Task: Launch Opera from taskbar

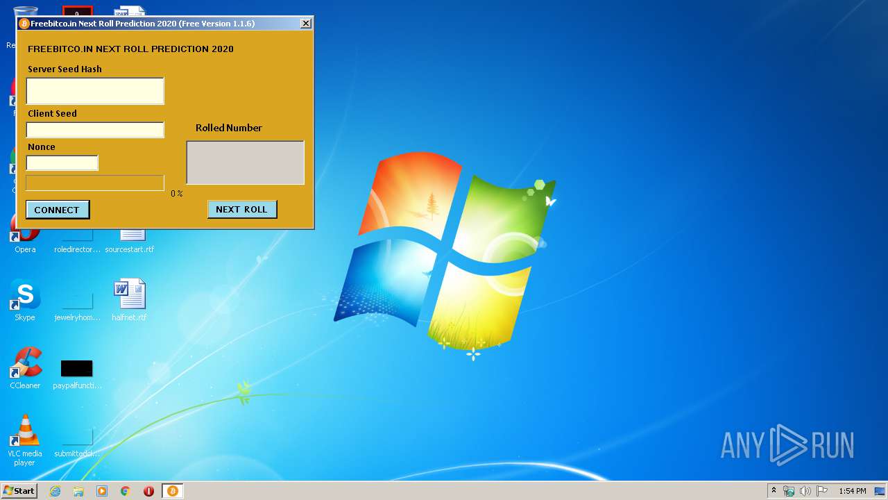Action: [148, 491]
